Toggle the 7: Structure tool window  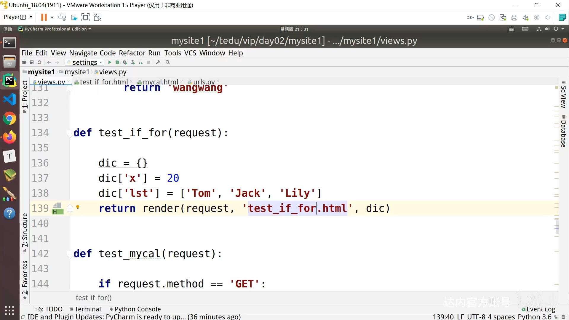[x=25, y=232]
